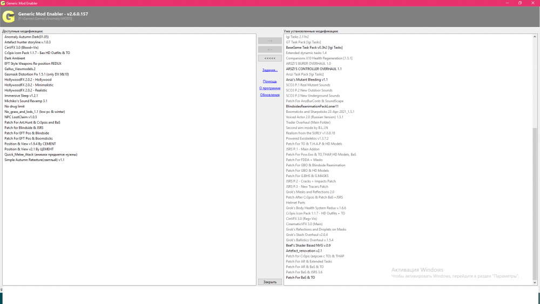Click the О программе link

tap(269, 88)
